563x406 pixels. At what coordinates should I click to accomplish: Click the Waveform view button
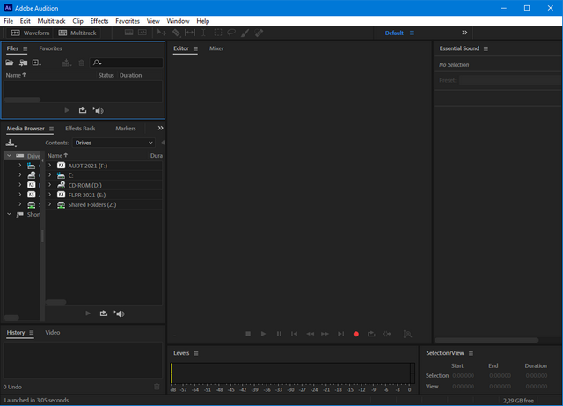pos(30,33)
